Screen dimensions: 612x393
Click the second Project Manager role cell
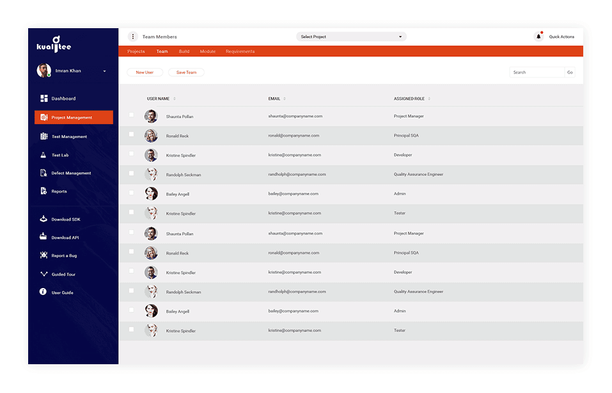point(409,233)
